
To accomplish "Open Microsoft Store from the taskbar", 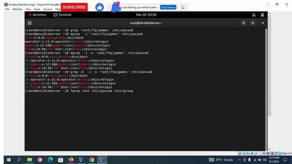I will 61,160.
